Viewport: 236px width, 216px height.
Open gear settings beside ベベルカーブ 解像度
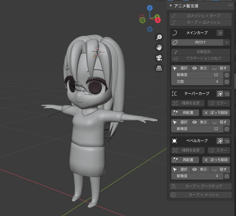point(227,176)
